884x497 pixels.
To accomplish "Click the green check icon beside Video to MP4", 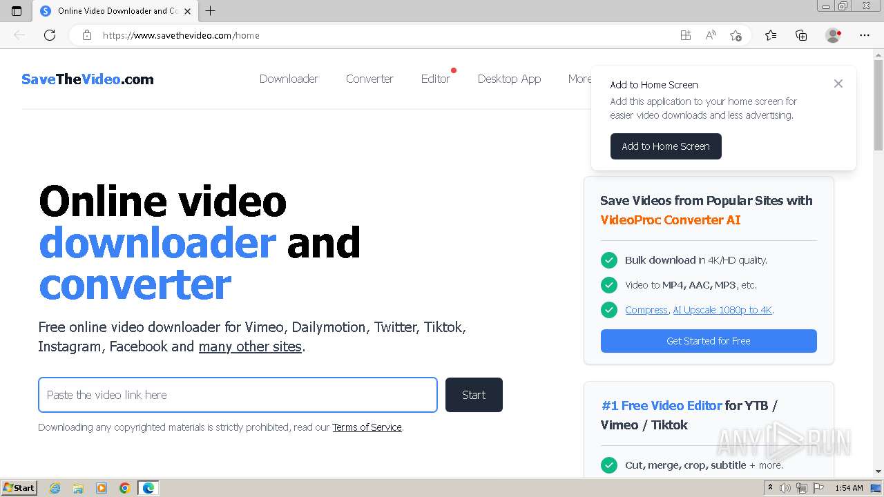I will tap(609, 285).
